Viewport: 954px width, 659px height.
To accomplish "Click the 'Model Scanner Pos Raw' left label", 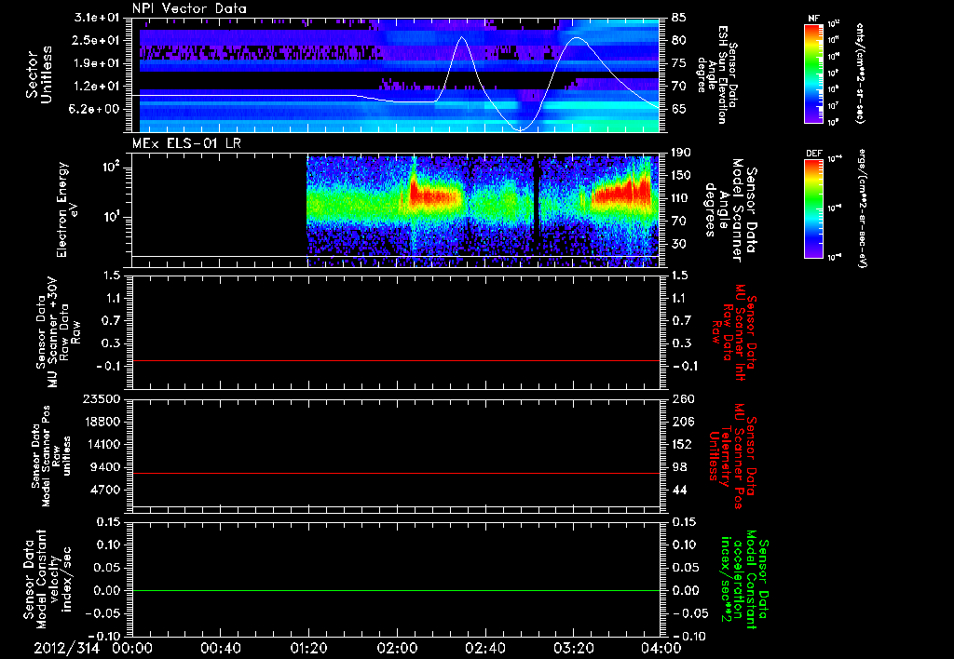I will point(52,456).
